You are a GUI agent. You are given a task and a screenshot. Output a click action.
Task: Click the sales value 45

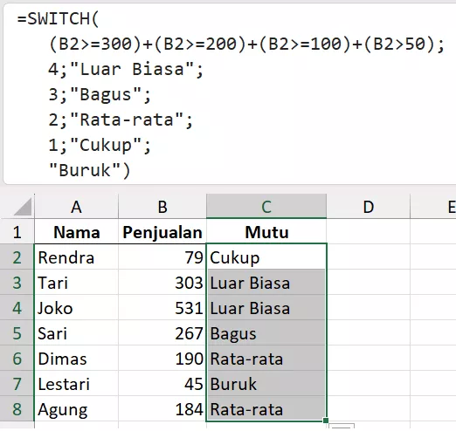[x=162, y=384]
